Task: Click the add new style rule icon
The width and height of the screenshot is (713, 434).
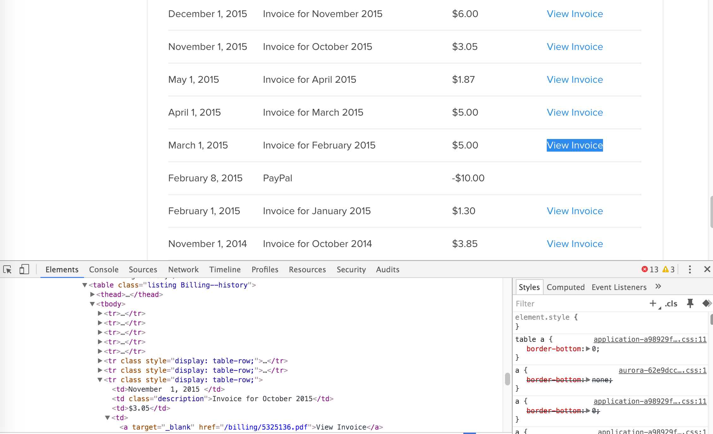Action: click(653, 303)
